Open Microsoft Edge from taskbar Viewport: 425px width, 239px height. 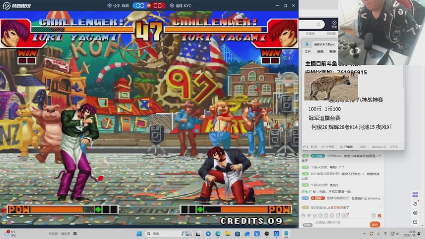(x=218, y=234)
